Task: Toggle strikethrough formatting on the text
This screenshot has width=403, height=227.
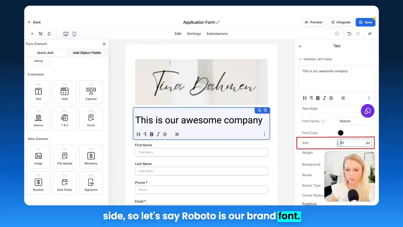Action: (x=164, y=134)
